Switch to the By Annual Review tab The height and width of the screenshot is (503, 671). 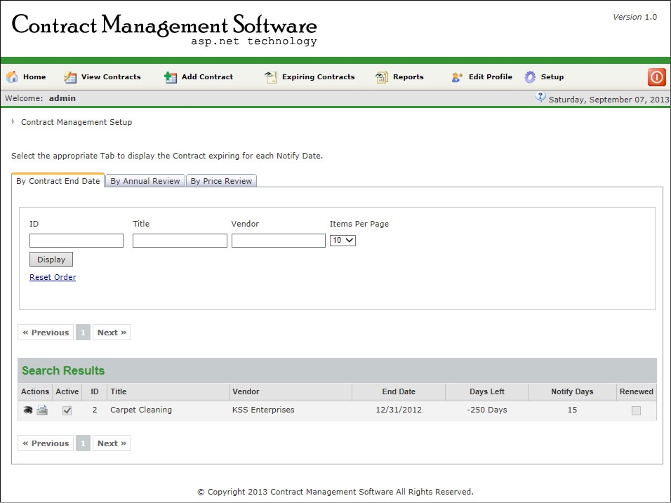pos(145,181)
